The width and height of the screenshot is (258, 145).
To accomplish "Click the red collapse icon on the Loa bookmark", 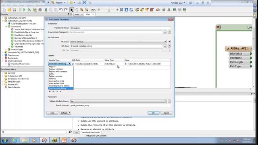I will pyautogui.click(x=218, y=27).
